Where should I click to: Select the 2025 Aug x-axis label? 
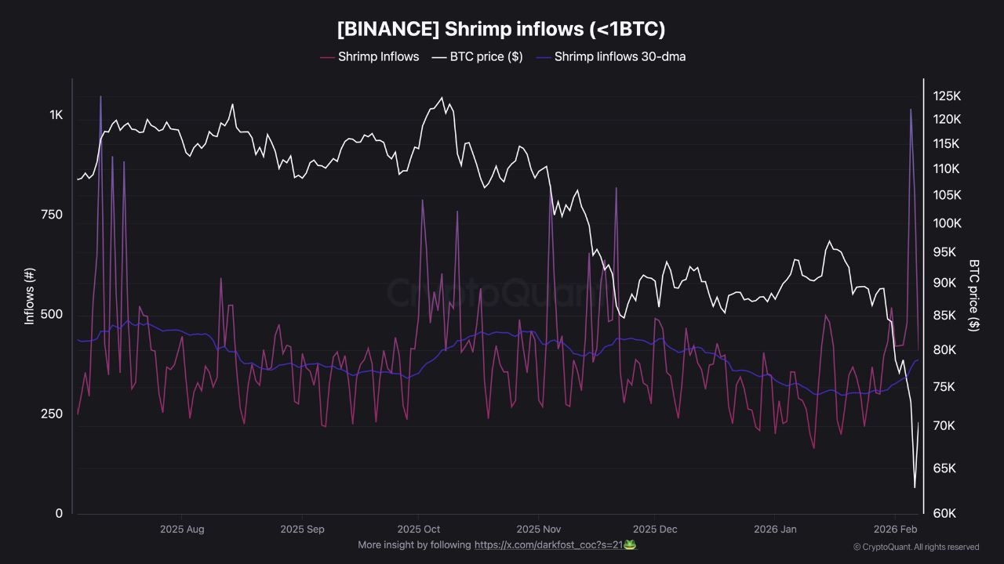(x=182, y=530)
